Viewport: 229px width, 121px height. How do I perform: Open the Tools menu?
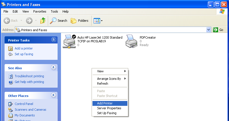click(x=54, y=11)
